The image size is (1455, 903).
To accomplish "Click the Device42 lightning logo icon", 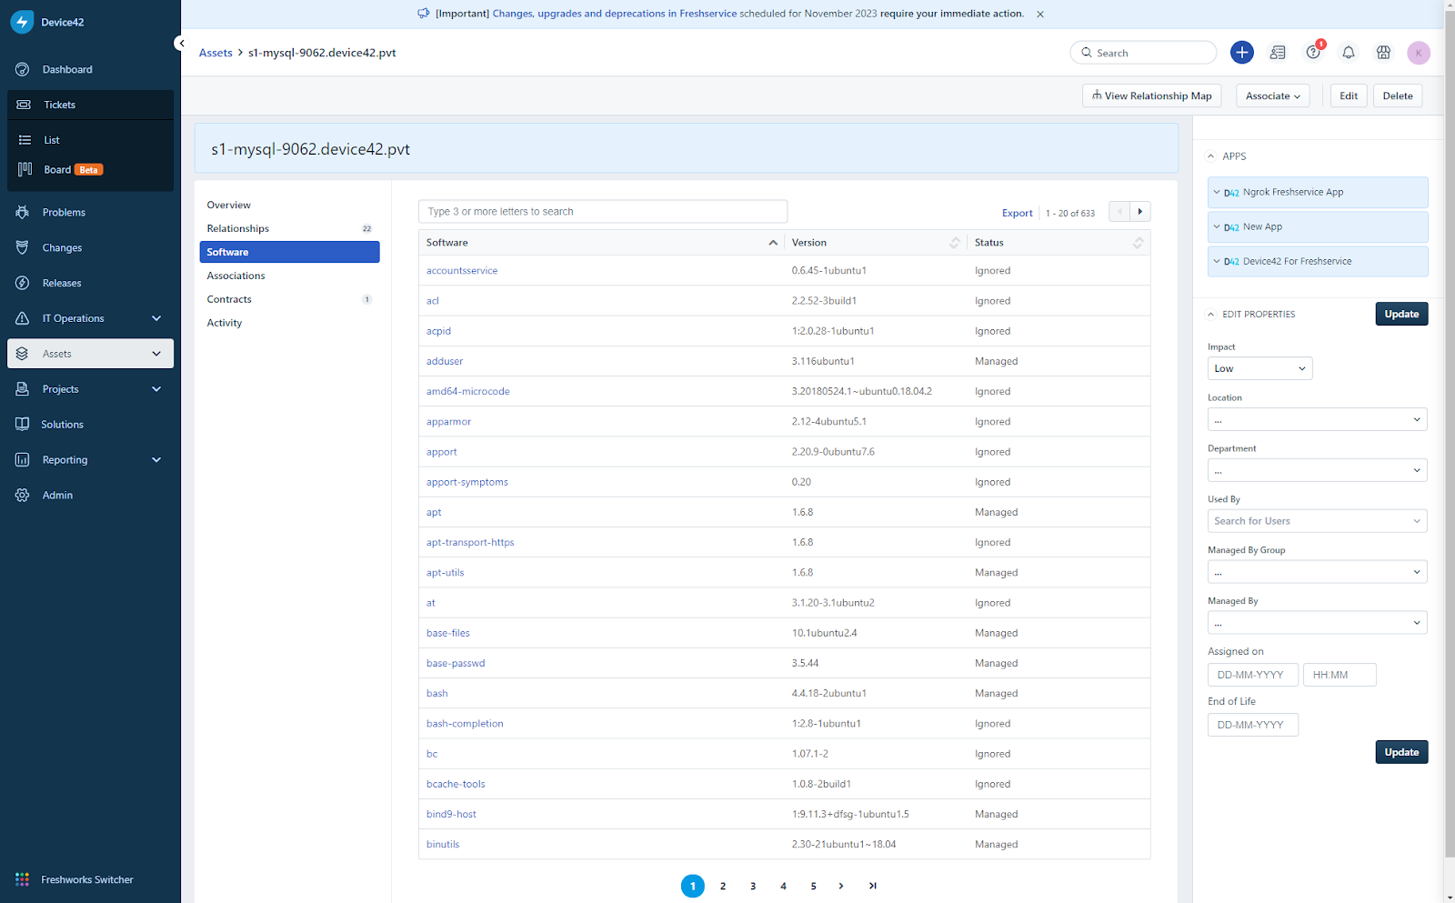I will pos(22,22).
